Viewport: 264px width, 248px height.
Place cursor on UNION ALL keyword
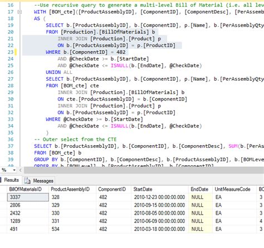click(59, 72)
